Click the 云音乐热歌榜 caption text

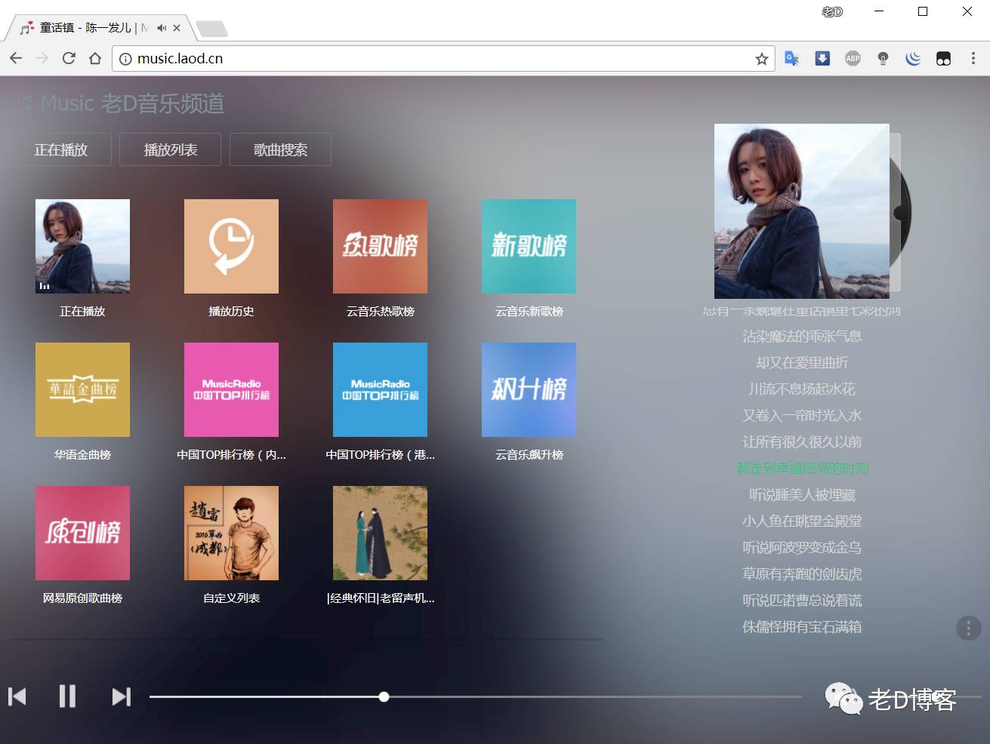click(x=380, y=311)
